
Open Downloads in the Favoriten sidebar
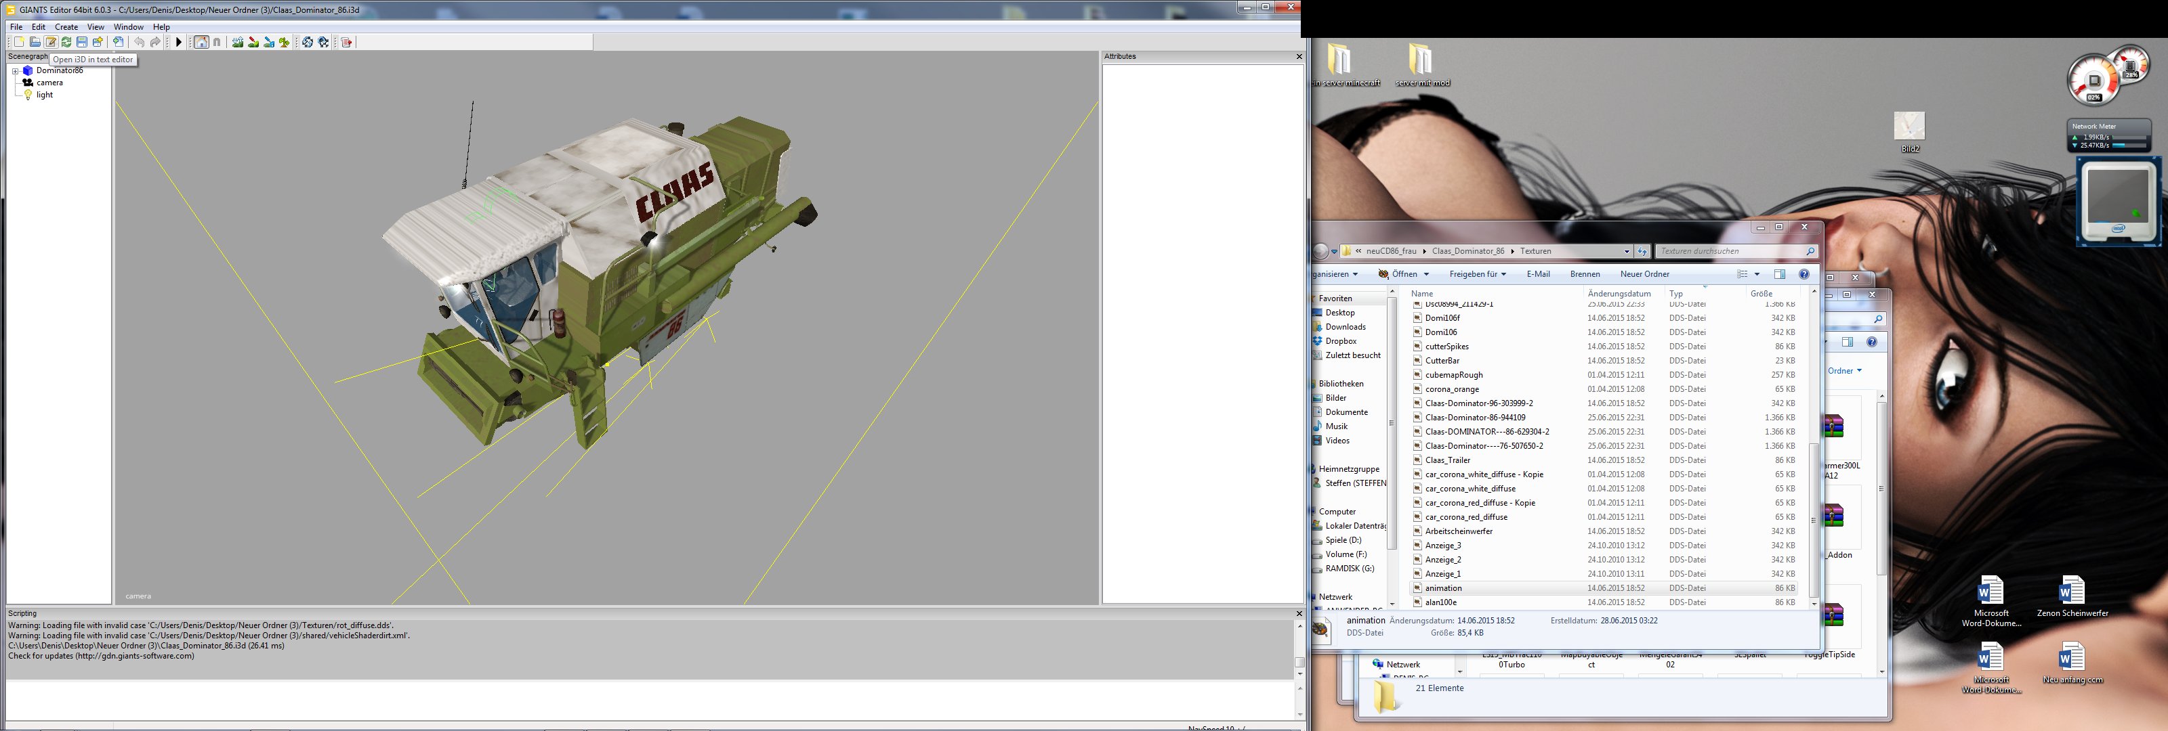pyautogui.click(x=1345, y=327)
